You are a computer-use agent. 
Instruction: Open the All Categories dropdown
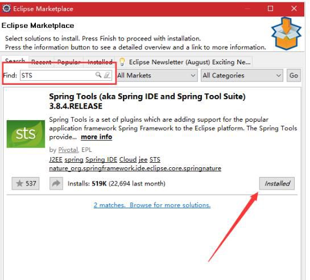[x=242, y=75]
